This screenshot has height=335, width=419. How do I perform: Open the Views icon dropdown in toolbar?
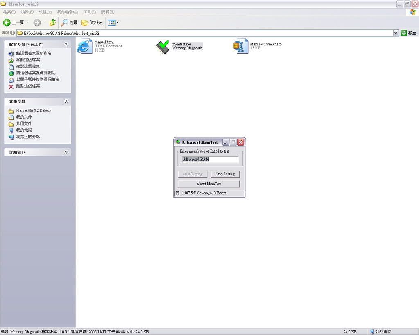(113, 23)
